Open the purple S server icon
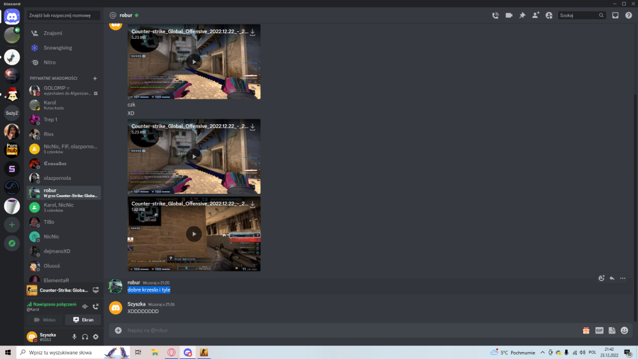Screen dimensions: 638x359 pos(11,169)
